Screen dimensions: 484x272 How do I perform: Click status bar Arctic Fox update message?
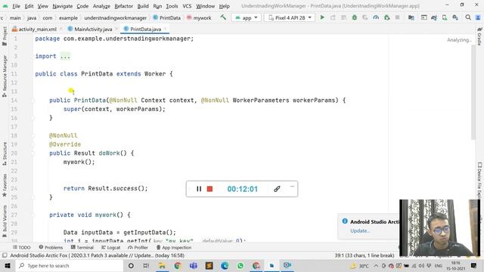tap(98, 255)
